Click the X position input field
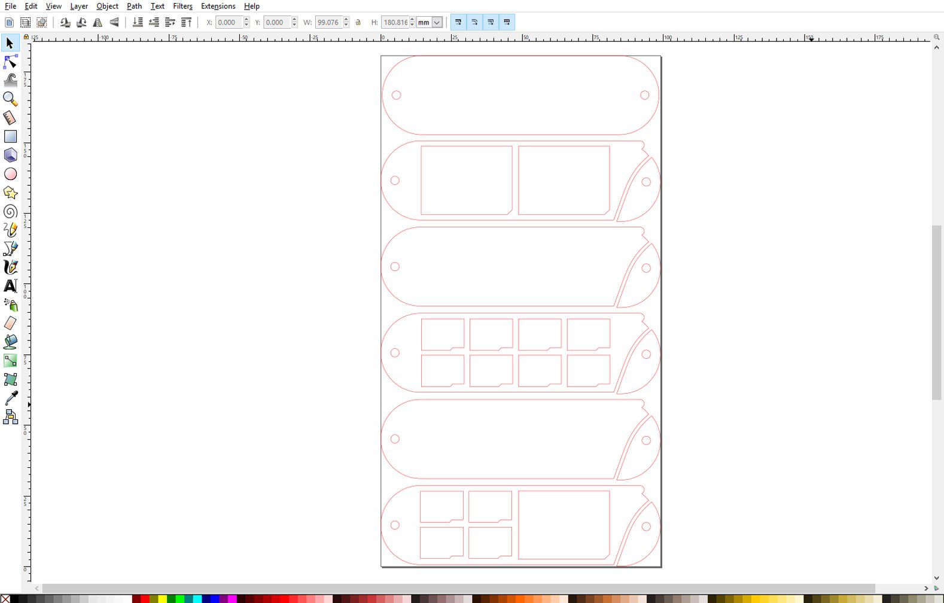This screenshot has height=603, width=944. (x=228, y=23)
